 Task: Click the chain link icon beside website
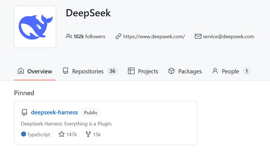click(x=118, y=37)
